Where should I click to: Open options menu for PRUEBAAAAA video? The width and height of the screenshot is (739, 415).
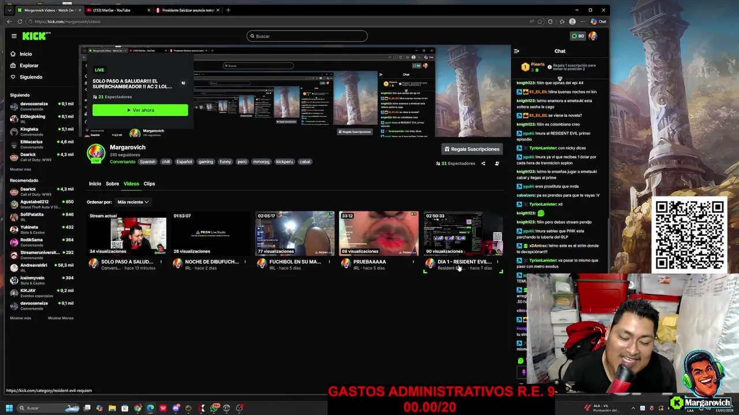[413, 262]
